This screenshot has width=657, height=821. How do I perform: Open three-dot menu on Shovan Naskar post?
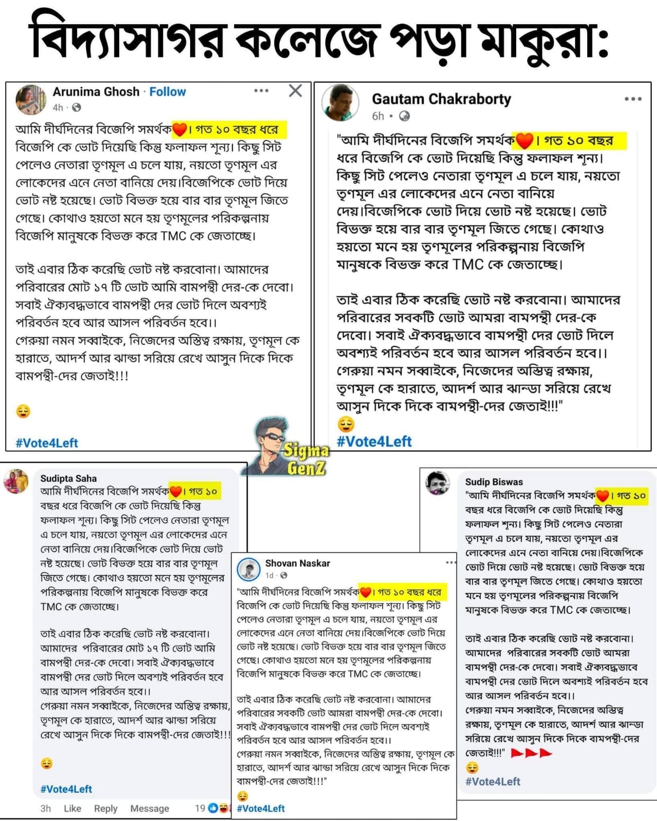pyautogui.click(x=450, y=562)
